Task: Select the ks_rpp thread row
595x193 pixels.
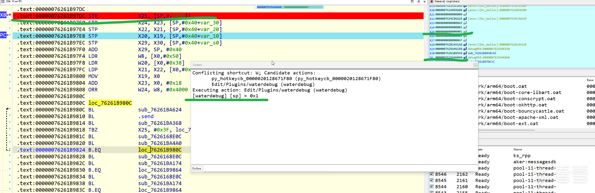Action: tap(536, 156)
